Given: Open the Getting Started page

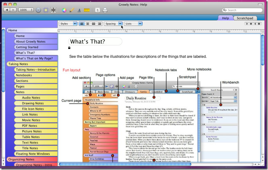Looking at the screenshot, I should pos(36,47).
